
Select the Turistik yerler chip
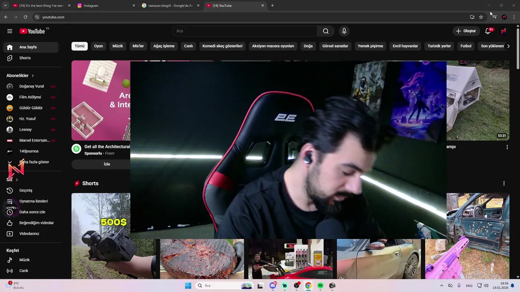(x=439, y=46)
